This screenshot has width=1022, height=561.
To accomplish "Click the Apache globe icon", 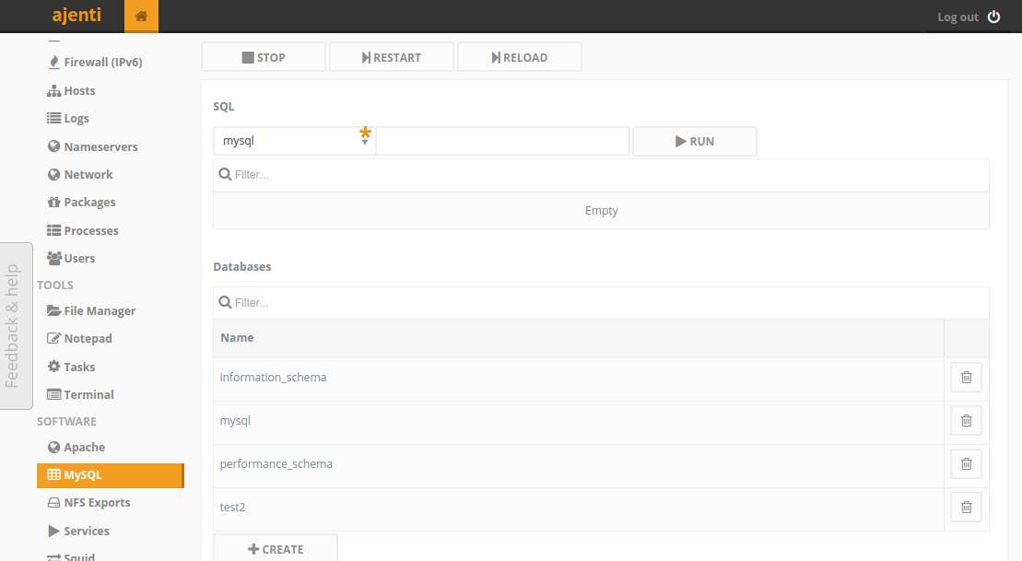I will coord(54,447).
